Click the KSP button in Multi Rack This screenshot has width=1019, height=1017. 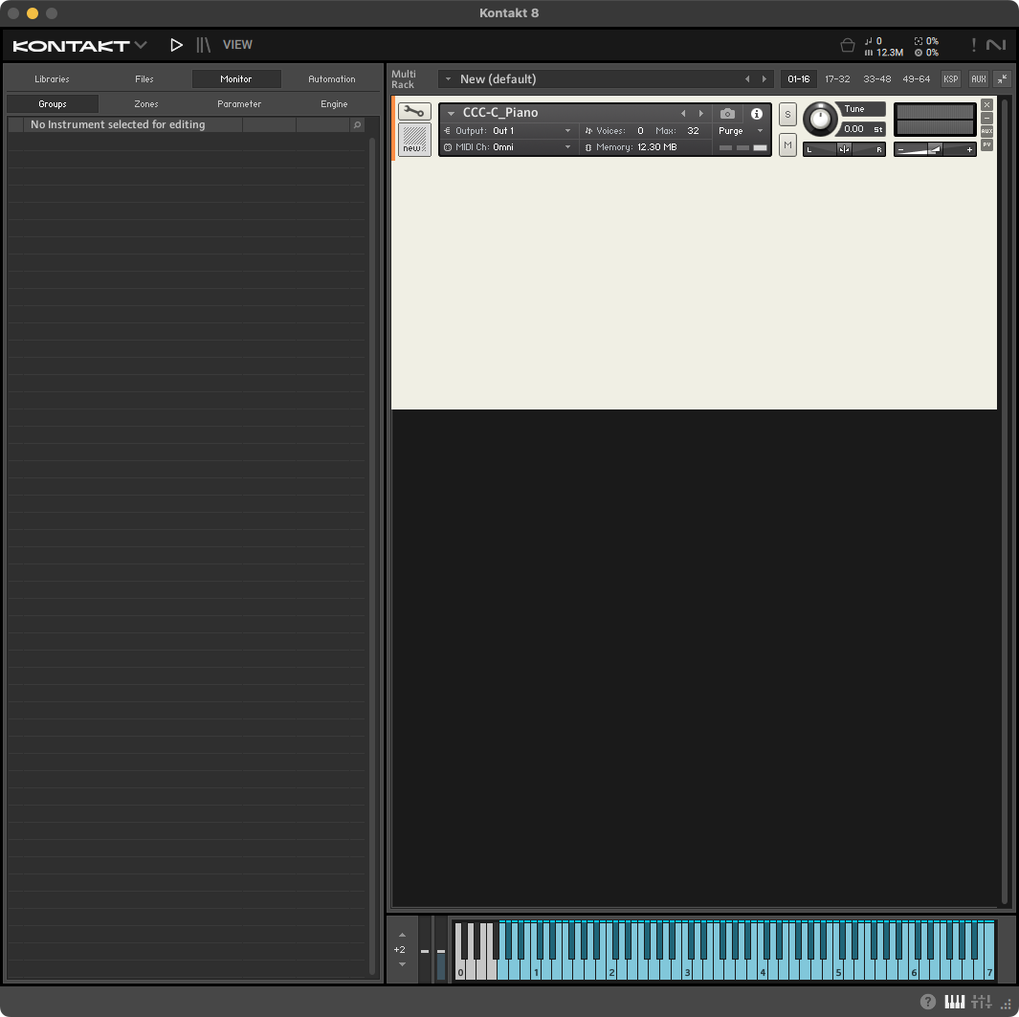pyautogui.click(x=950, y=79)
